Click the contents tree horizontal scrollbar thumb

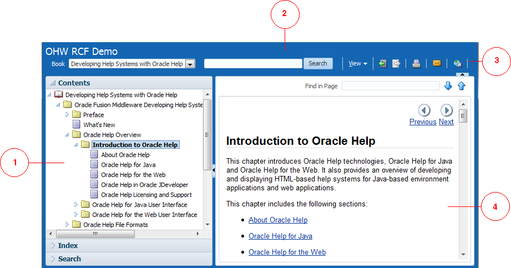pyautogui.click(x=95, y=234)
